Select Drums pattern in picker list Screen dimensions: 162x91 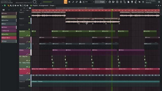(x=9, y=13)
